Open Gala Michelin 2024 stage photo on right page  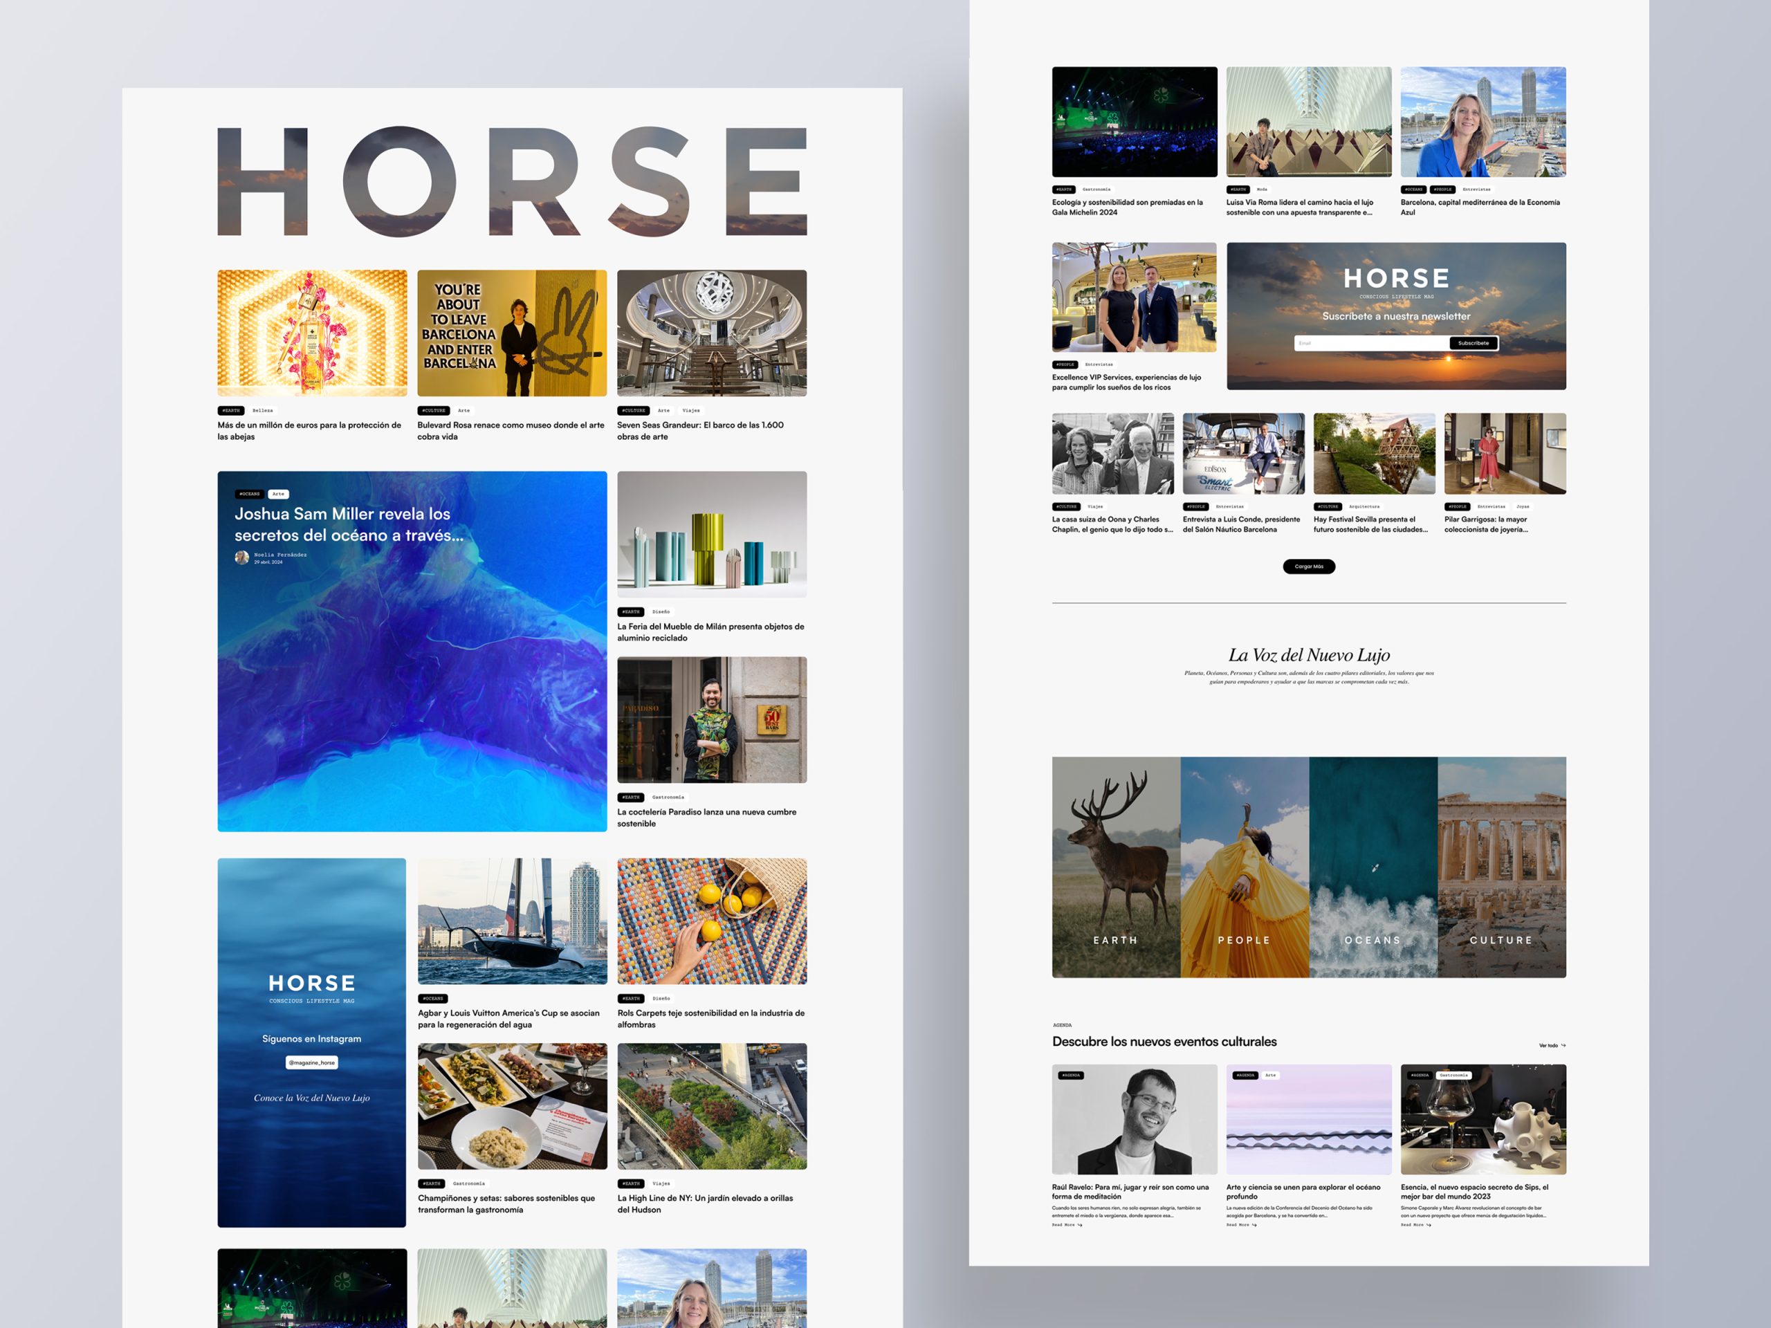pos(1135,122)
